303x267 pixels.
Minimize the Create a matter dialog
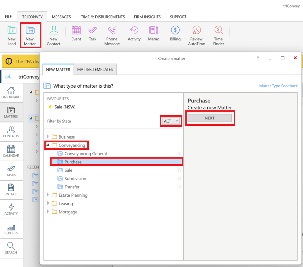[x=270, y=58]
